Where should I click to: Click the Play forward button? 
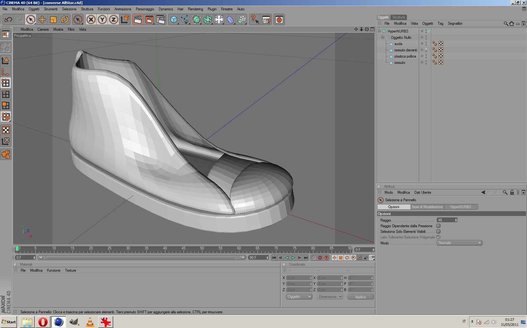coord(293,258)
